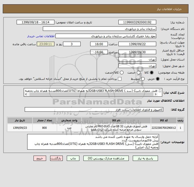Screen dimensions: 194x187
Task: Click the quantity cell showing 800
Action: pos(44,128)
